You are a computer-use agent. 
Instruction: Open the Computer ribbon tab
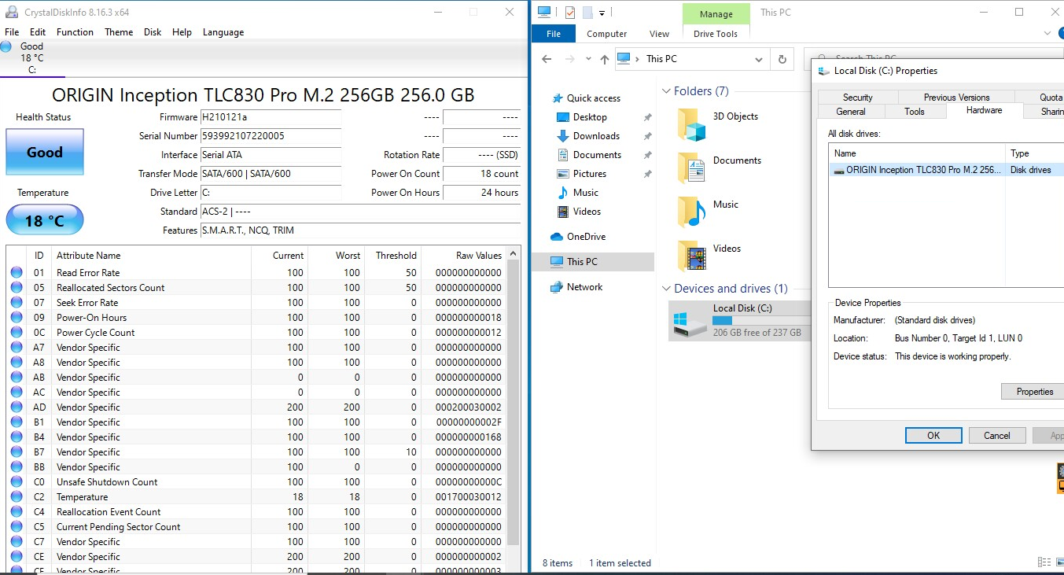(607, 34)
